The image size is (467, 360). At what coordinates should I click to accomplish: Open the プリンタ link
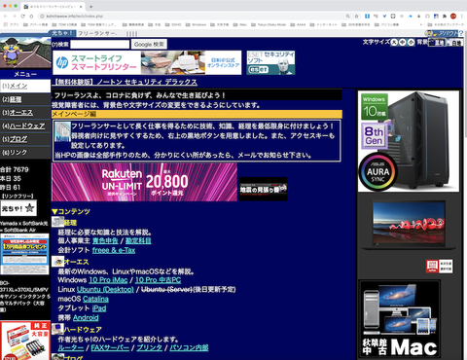149,347
